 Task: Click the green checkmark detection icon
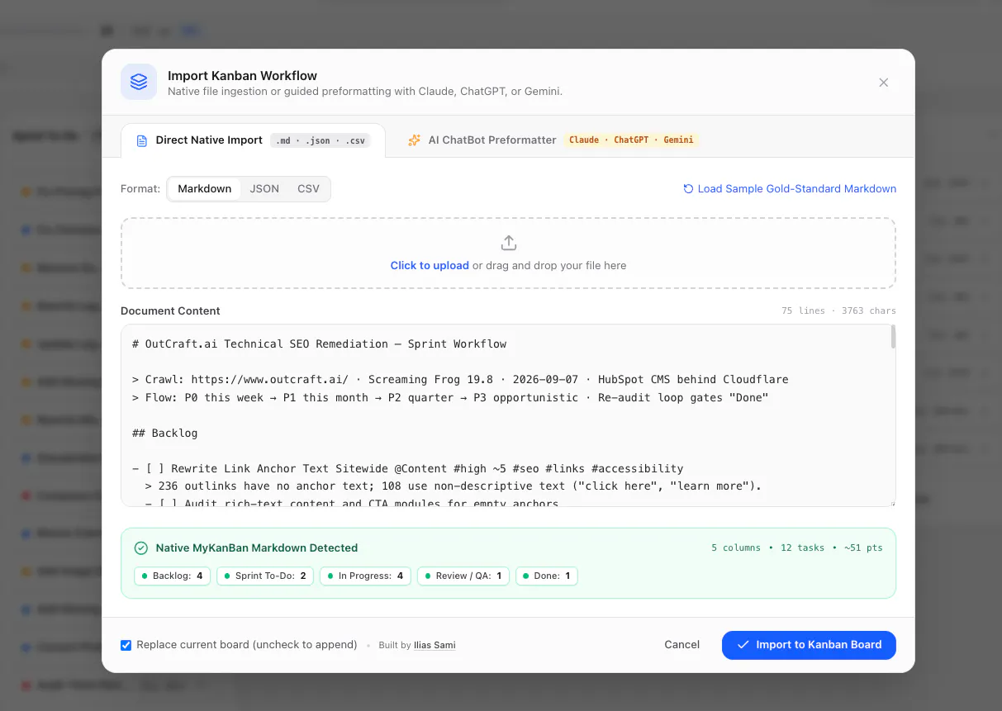[141, 547]
